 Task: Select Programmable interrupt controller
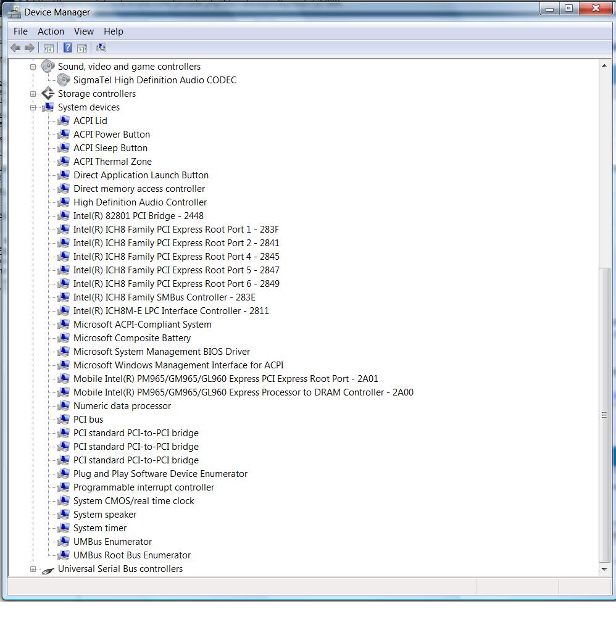(x=144, y=487)
